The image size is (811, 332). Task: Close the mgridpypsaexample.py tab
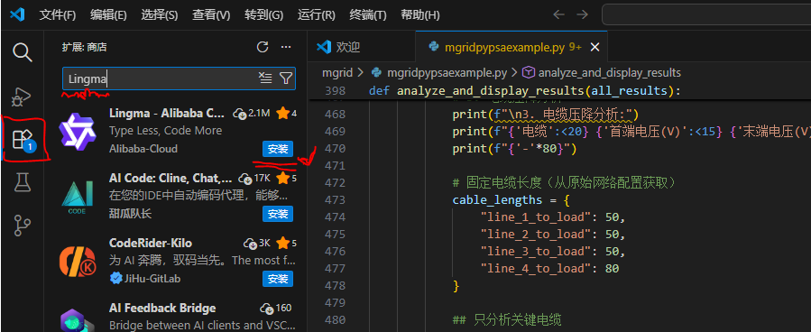(x=594, y=47)
